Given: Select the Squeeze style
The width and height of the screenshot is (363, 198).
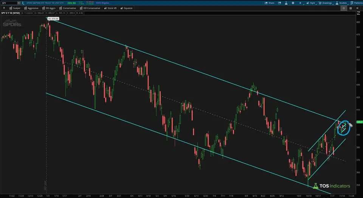Looking at the screenshot, I should [126, 8].
